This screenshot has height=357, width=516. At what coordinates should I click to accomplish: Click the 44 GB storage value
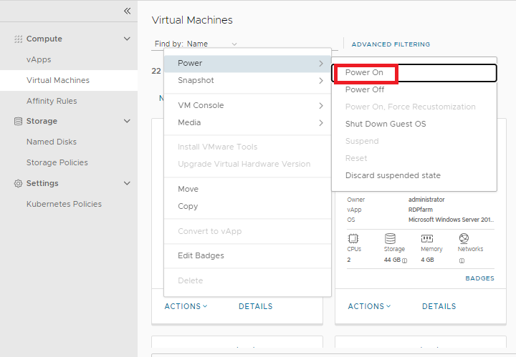[392, 260]
